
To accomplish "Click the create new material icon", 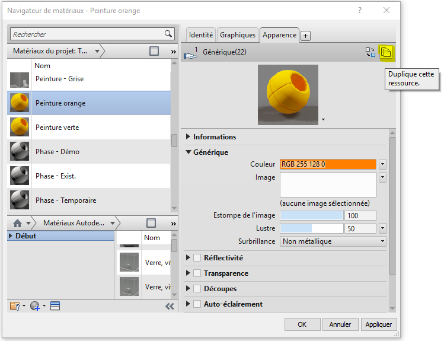I will click(36, 306).
